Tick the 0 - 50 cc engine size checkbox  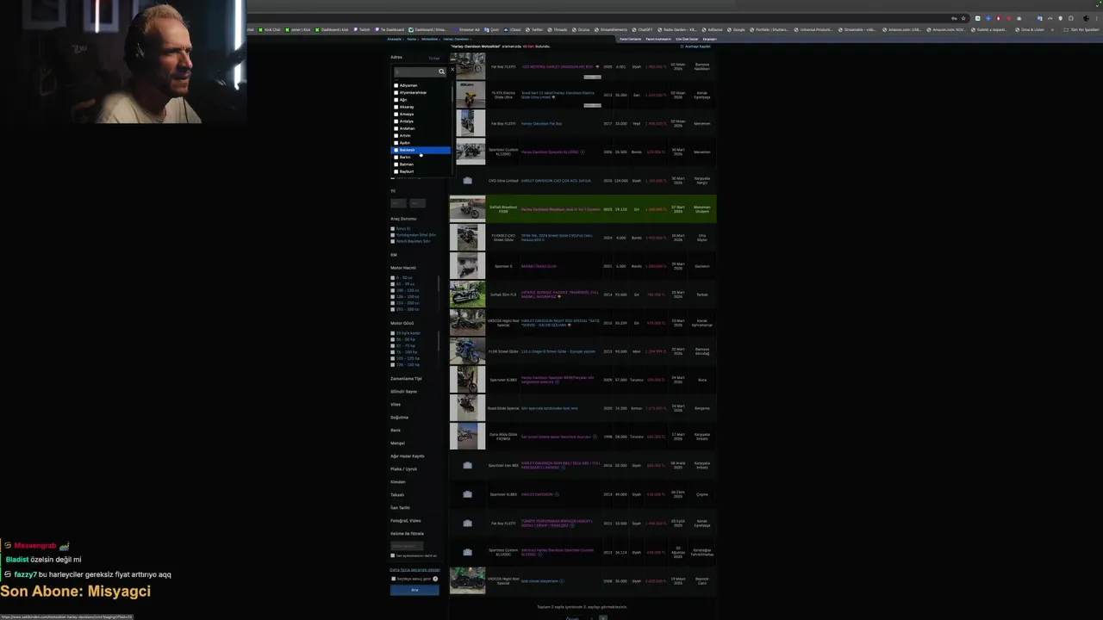pyautogui.click(x=393, y=278)
